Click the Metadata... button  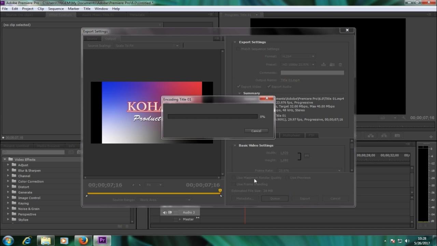click(245, 198)
